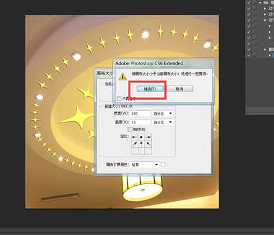
Task: Select the anchor cell with the up arrow
Action: [141, 144]
